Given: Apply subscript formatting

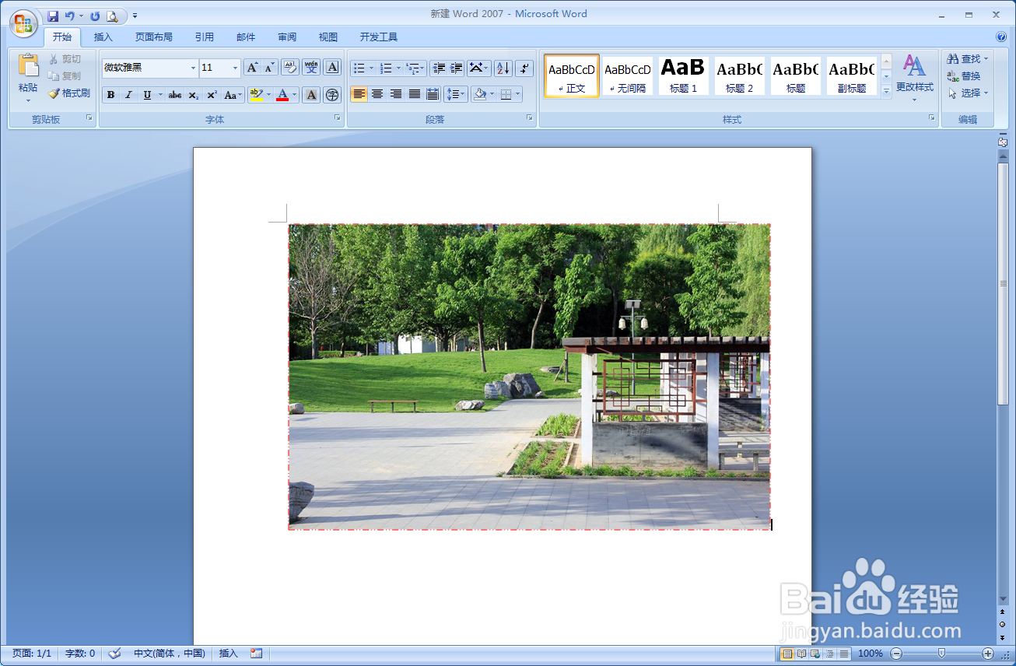Looking at the screenshot, I should (194, 95).
